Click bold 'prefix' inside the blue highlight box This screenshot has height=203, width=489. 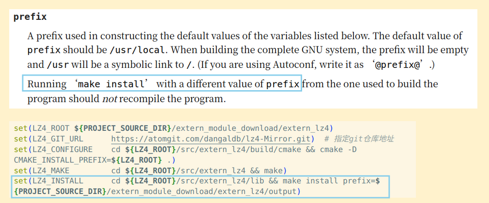click(283, 84)
